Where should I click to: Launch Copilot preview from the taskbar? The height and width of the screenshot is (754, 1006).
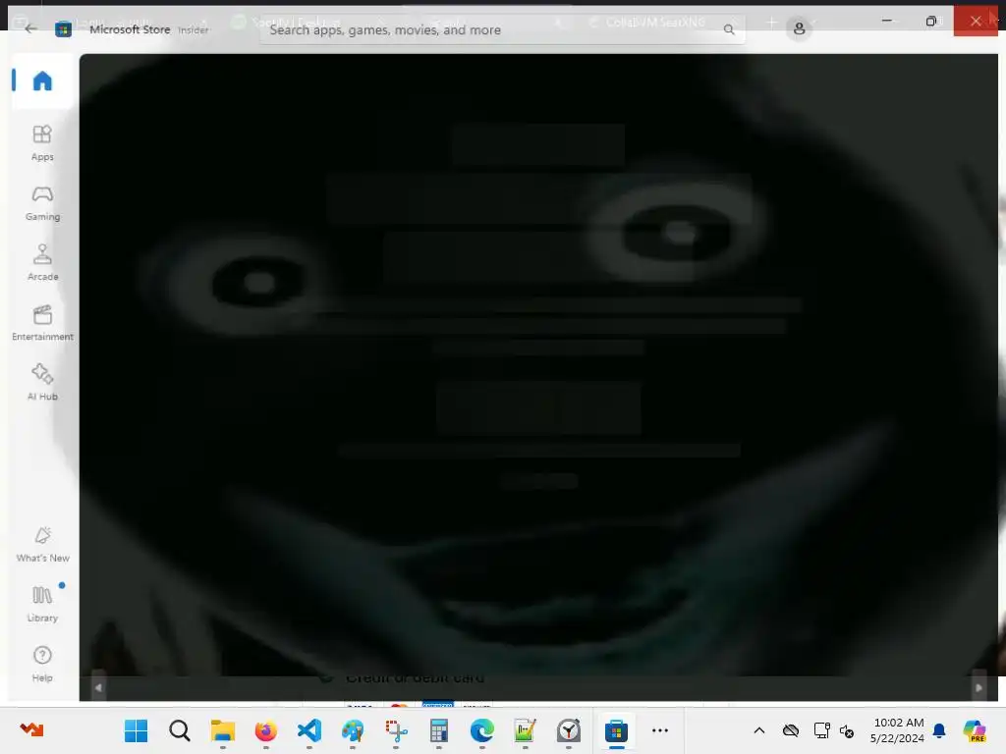pos(975,730)
